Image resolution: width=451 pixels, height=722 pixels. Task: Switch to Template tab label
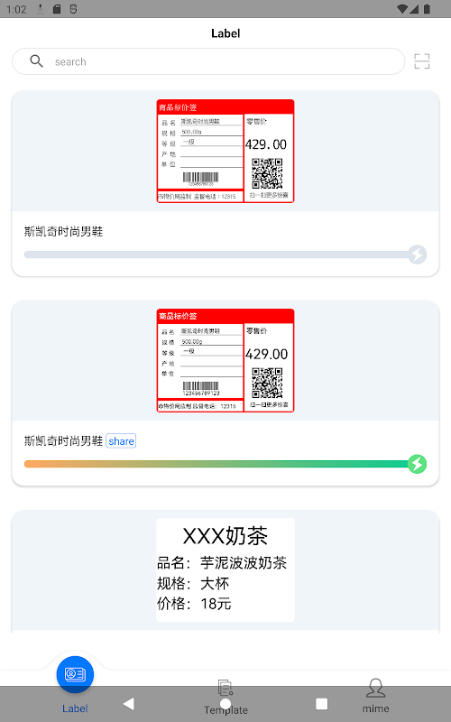(x=225, y=709)
